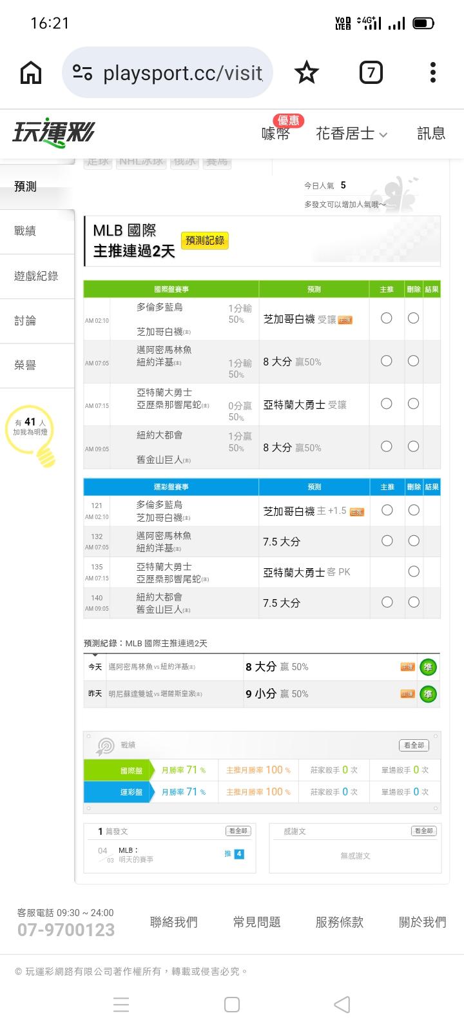Tap the 玩運彩 site logo
The height and width of the screenshot is (1033, 464).
[53, 133]
